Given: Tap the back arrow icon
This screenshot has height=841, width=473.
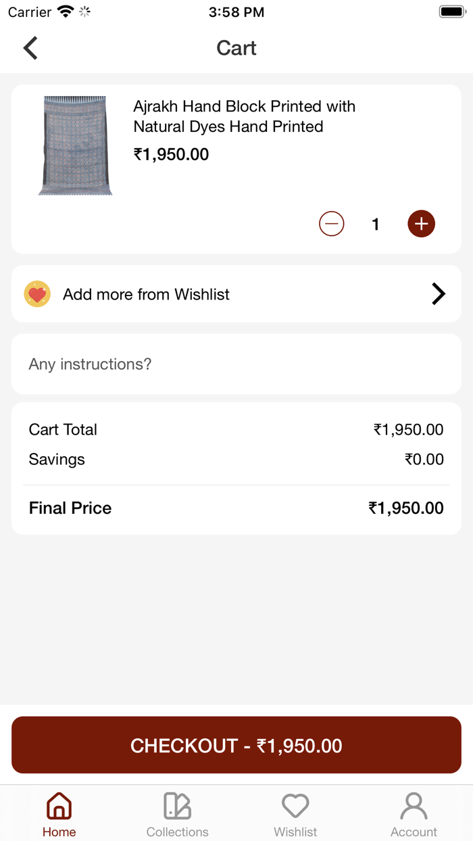Looking at the screenshot, I should (30, 48).
